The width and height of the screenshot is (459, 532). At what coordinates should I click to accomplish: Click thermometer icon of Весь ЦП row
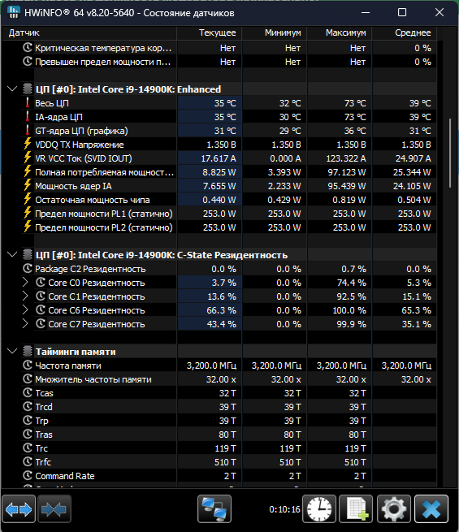point(28,103)
